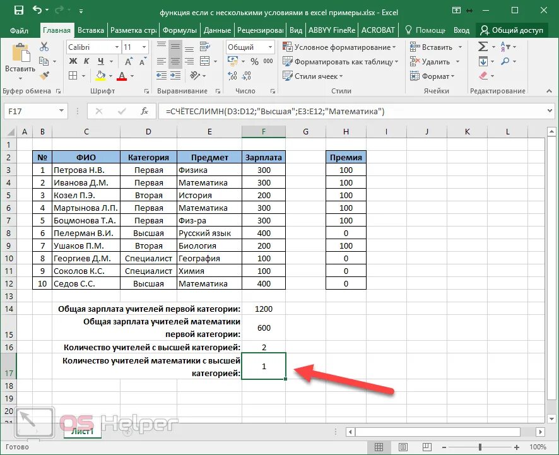Switch to the Вставка ribbon tab
The width and height of the screenshot is (559, 455).
91,30
